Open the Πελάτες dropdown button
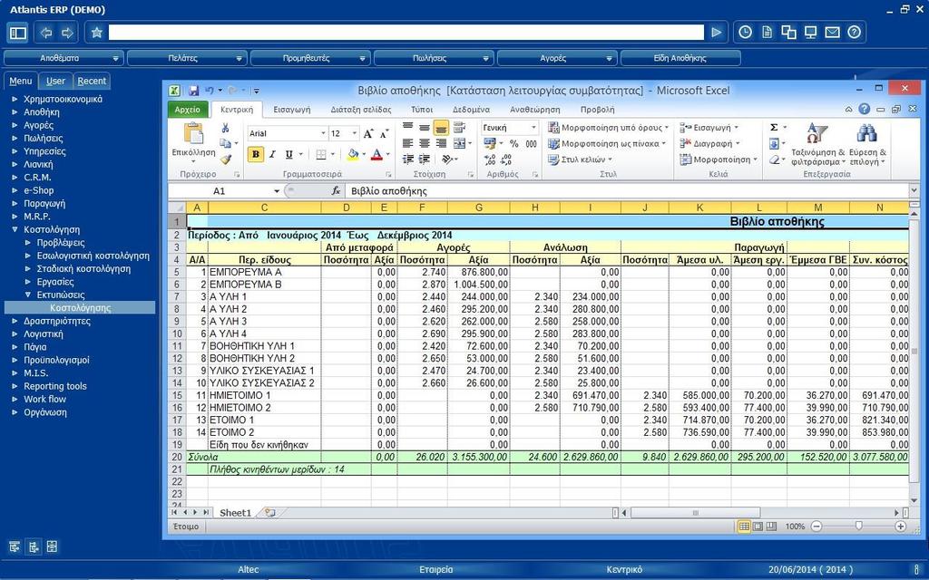929x580 pixels. coord(187,58)
